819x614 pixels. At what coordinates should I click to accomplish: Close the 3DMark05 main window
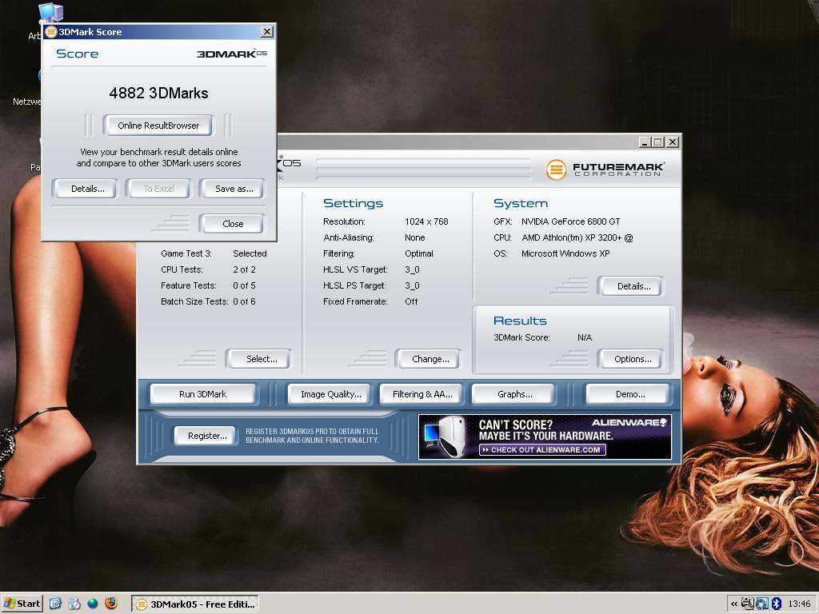click(673, 142)
